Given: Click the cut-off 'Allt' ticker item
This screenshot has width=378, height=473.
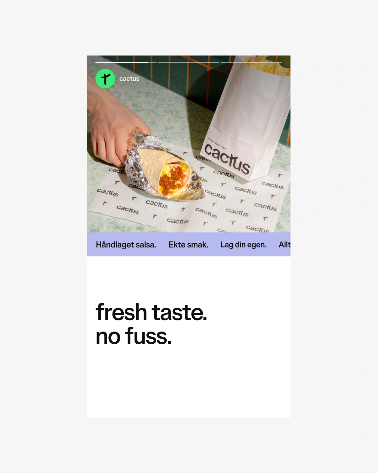Looking at the screenshot, I should point(285,245).
